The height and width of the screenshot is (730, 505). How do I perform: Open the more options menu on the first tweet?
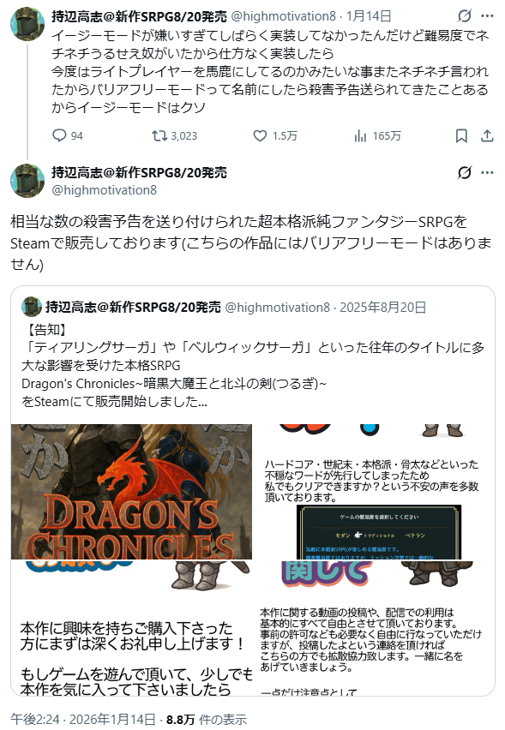click(x=487, y=16)
